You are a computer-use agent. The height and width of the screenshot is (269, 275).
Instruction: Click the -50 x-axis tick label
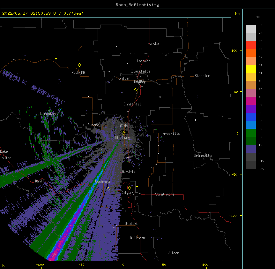81,265
